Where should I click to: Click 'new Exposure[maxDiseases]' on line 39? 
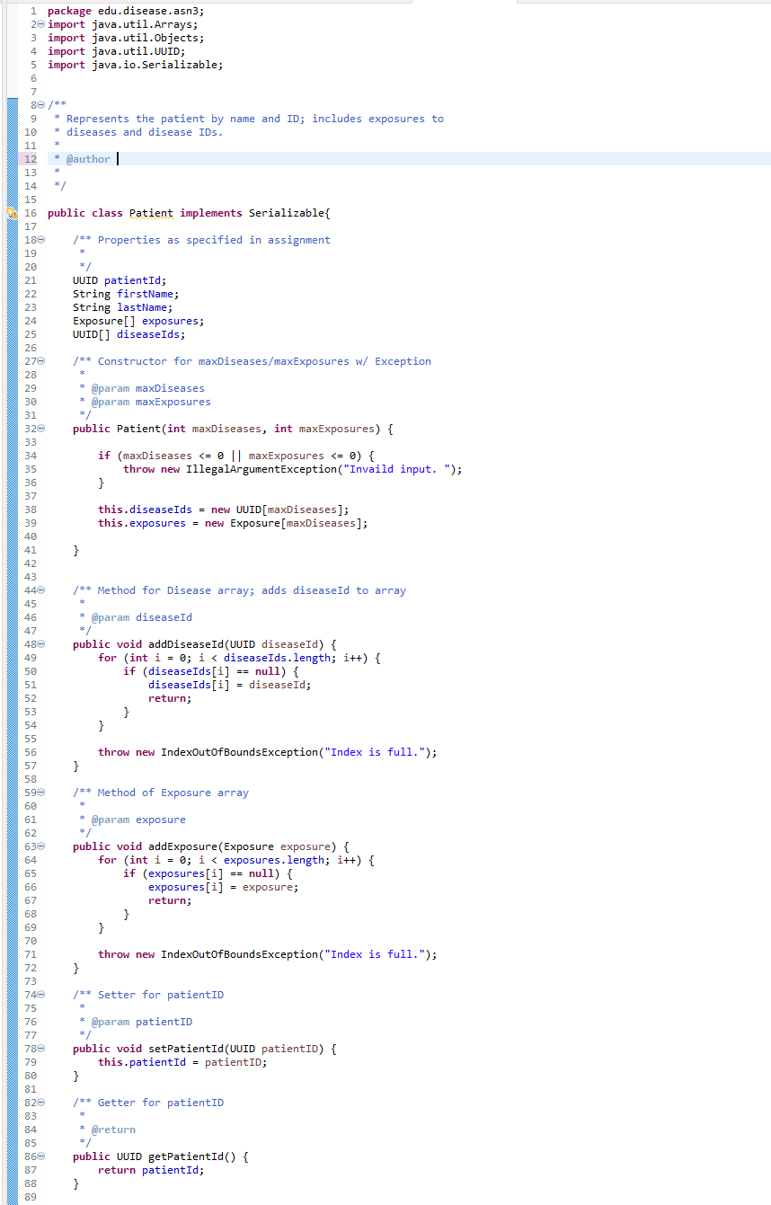(x=283, y=523)
